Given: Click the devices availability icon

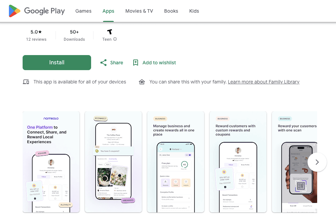Looking at the screenshot, I should click(26, 82).
